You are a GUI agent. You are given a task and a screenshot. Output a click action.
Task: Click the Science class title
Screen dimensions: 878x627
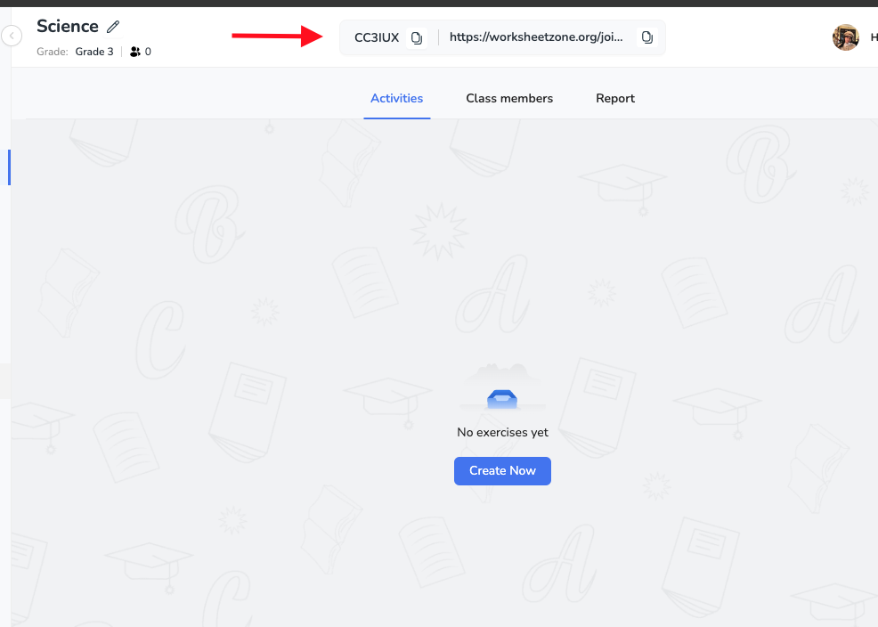point(67,27)
